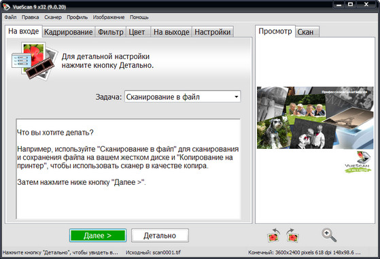Click the green Далее > button

98,235
